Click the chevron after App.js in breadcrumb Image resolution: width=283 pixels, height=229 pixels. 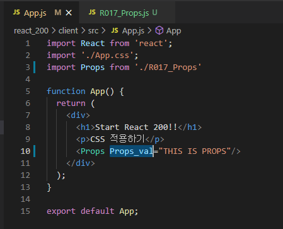coord(149,31)
